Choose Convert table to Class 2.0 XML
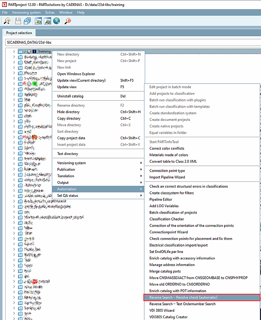Viewport: 261px width, 320px height. [x=202, y=162]
